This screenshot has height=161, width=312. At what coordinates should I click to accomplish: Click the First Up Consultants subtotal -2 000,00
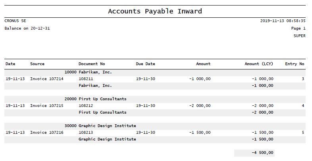(x=262, y=112)
